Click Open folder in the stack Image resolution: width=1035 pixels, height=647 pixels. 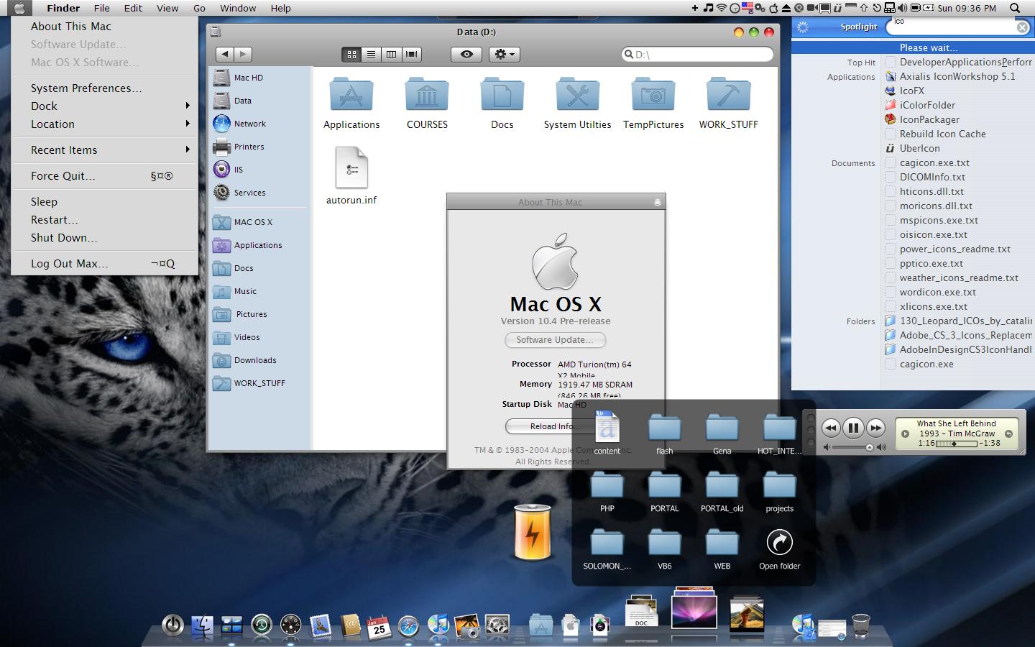coord(780,549)
